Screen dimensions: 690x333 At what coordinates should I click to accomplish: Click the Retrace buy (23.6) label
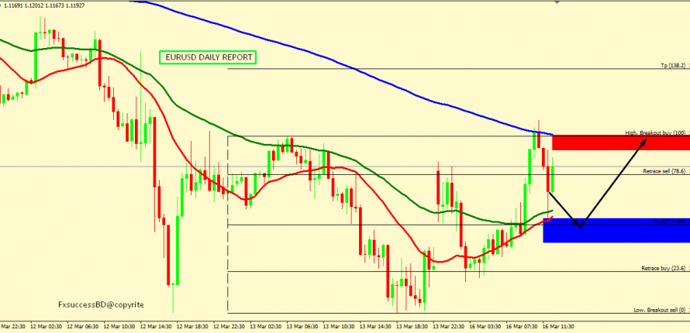664,268
